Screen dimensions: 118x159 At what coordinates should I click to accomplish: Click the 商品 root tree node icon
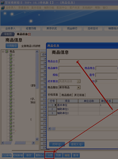pos(7,51)
